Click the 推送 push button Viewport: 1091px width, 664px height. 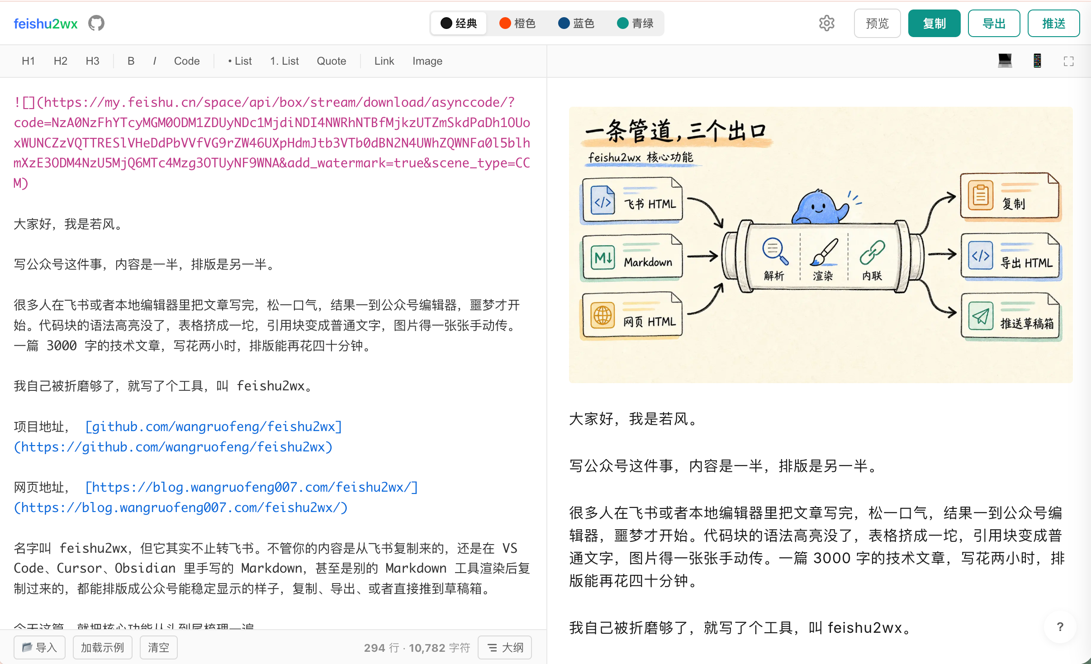[1053, 23]
